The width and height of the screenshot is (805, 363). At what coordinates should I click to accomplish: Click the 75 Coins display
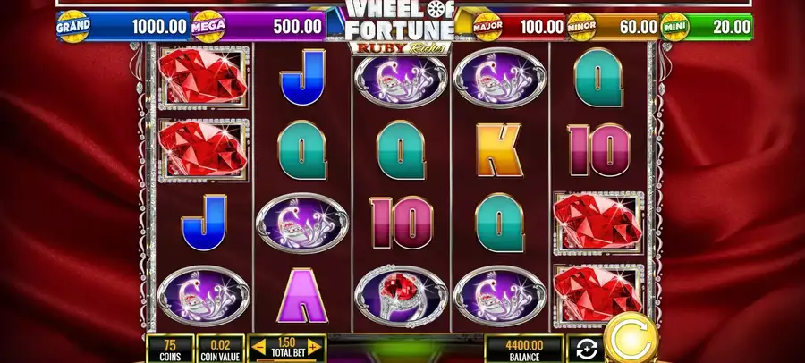pyautogui.click(x=170, y=349)
